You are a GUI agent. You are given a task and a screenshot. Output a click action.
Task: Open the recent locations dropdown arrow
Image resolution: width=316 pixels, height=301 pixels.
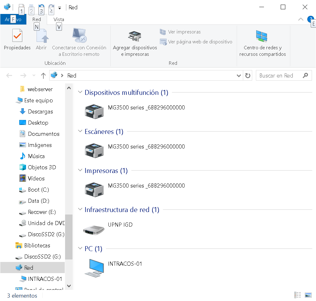tap(34, 76)
